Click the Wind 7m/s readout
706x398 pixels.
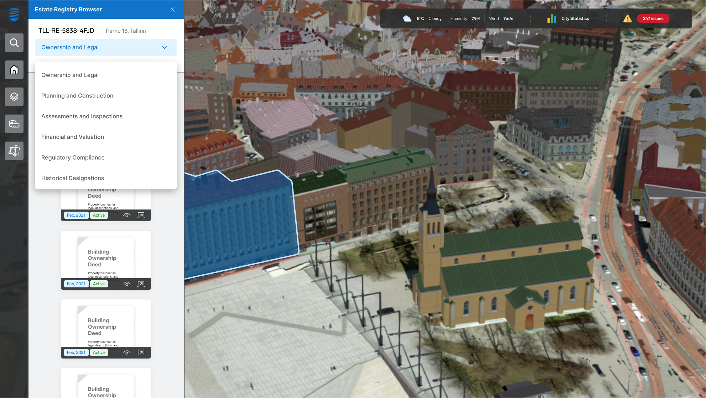tap(501, 18)
